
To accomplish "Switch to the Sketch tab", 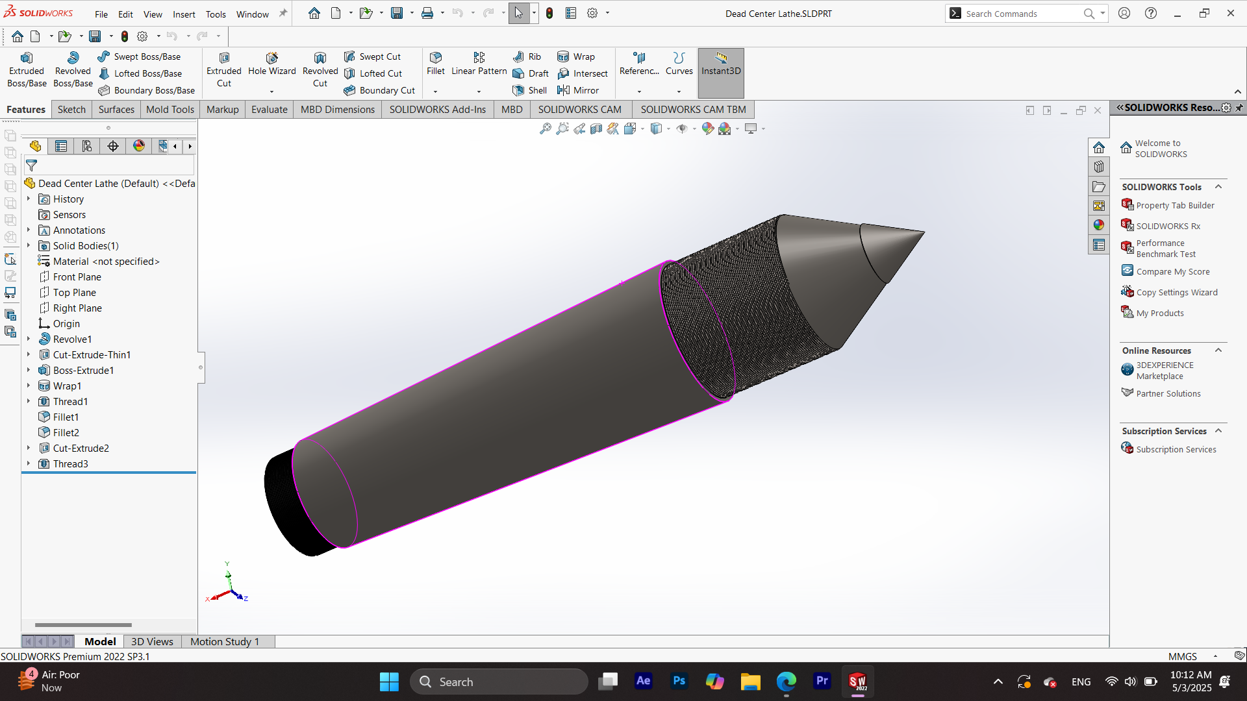I will click(x=71, y=110).
